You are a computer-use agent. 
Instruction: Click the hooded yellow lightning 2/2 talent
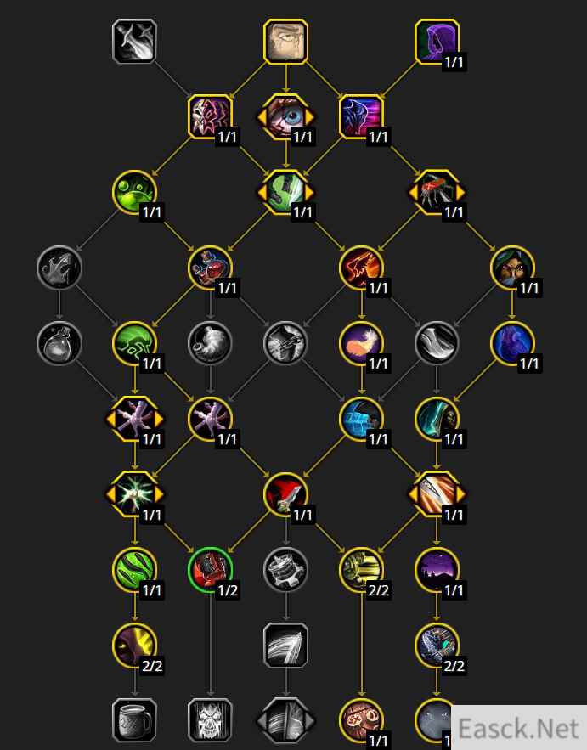(134, 646)
